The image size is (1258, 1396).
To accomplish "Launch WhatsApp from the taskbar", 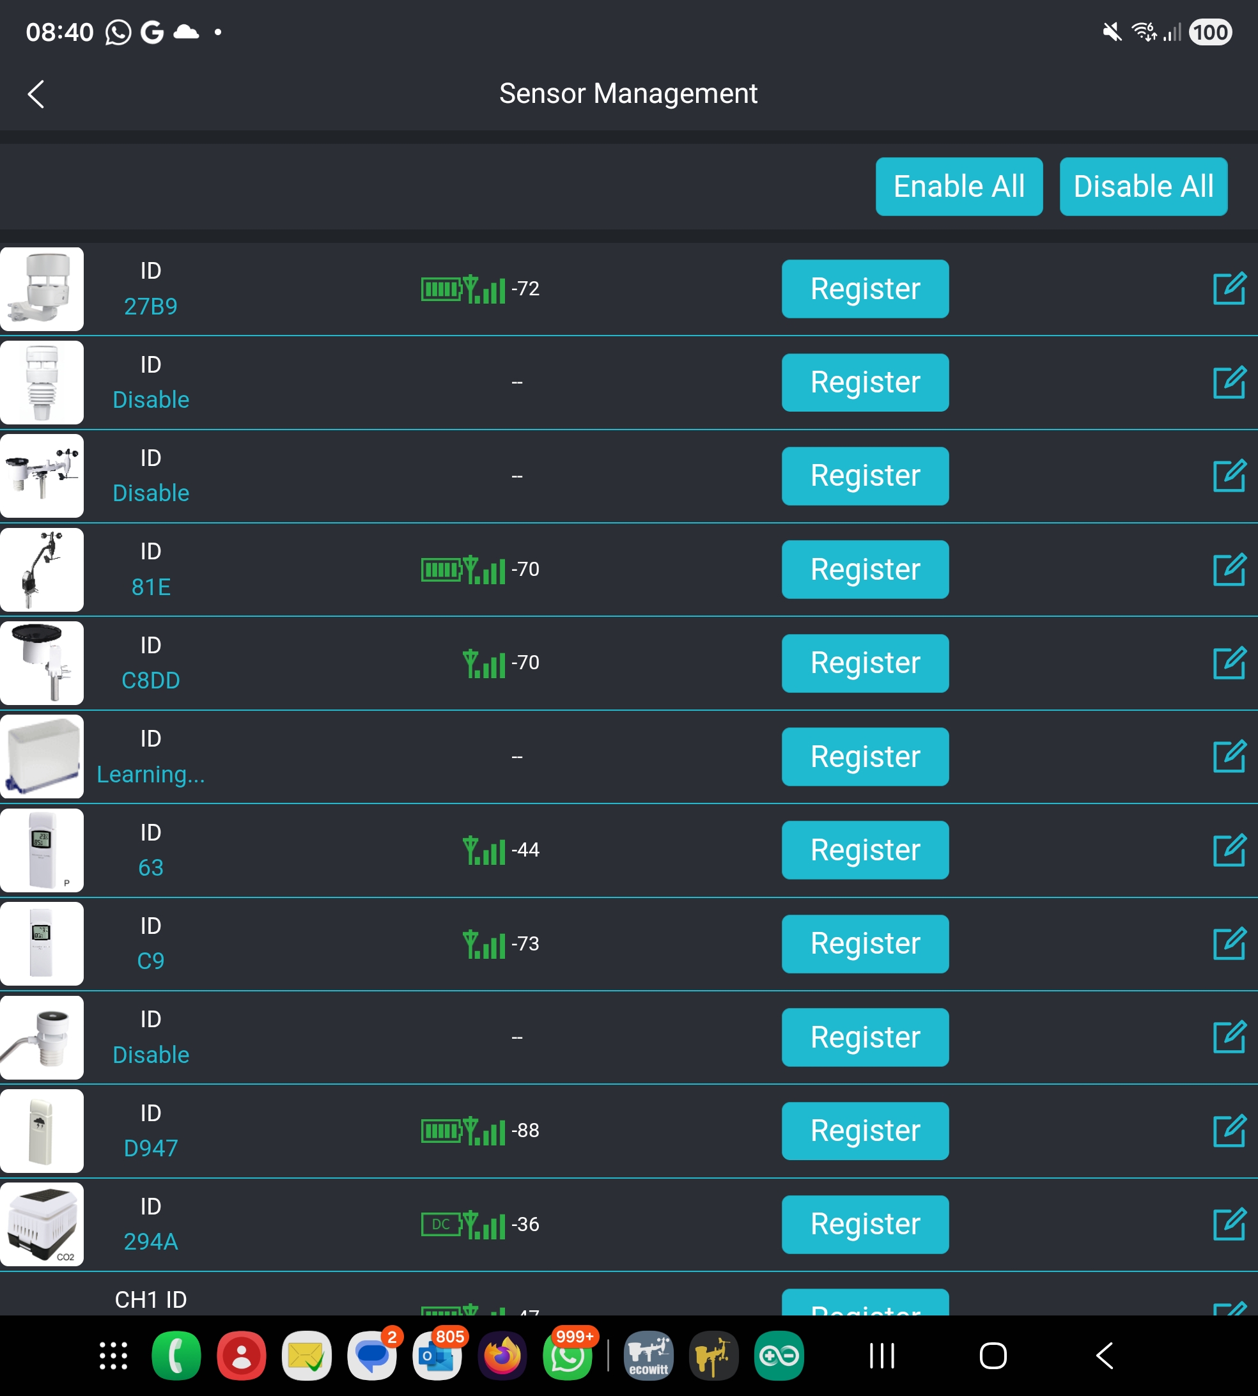I will point(568,1356).
